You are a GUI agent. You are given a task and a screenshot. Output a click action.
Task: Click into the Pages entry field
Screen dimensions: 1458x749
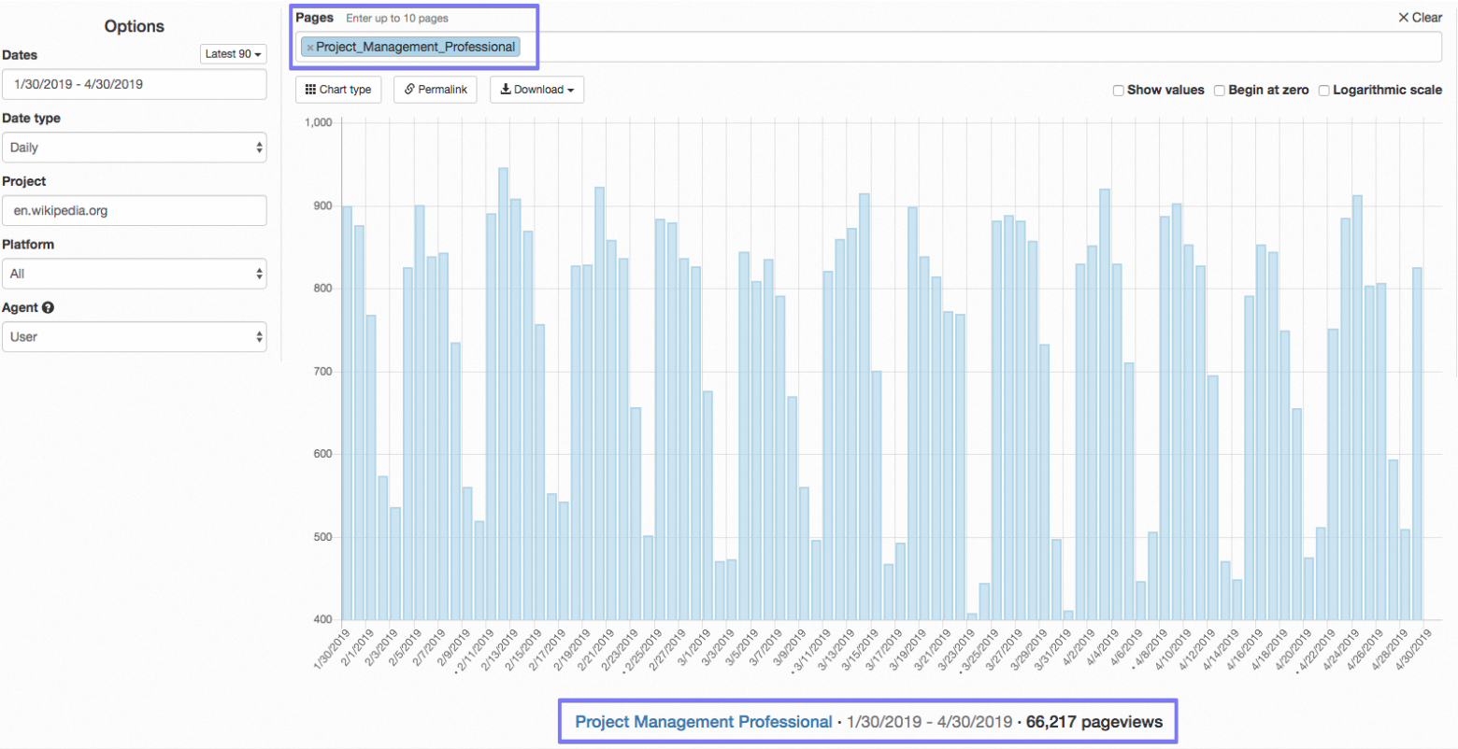pyautogui.click(x=935, y=48)
